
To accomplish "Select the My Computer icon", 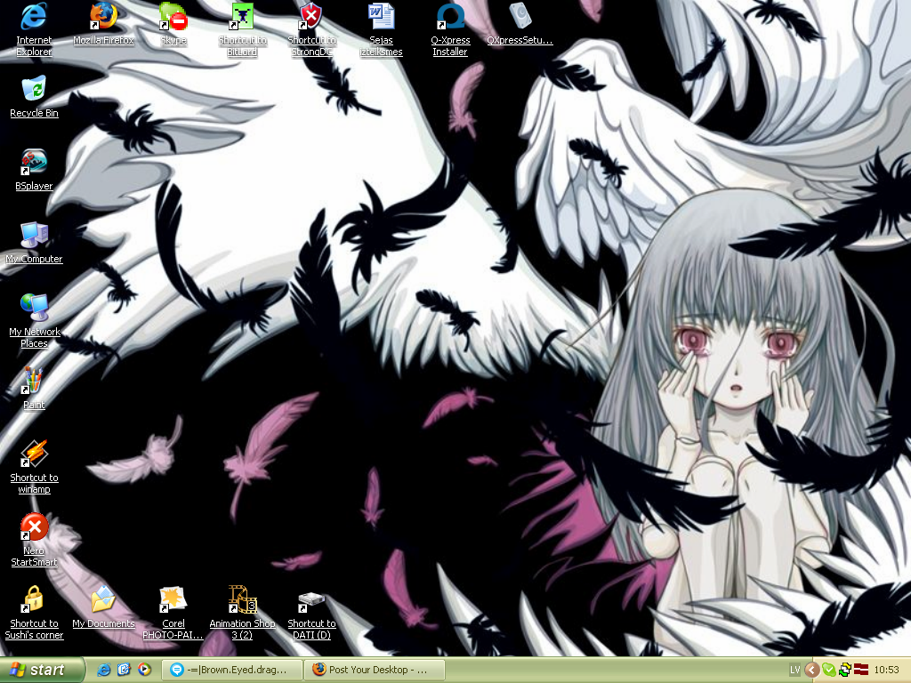I will pyautogui.click(x=34, y=242).
